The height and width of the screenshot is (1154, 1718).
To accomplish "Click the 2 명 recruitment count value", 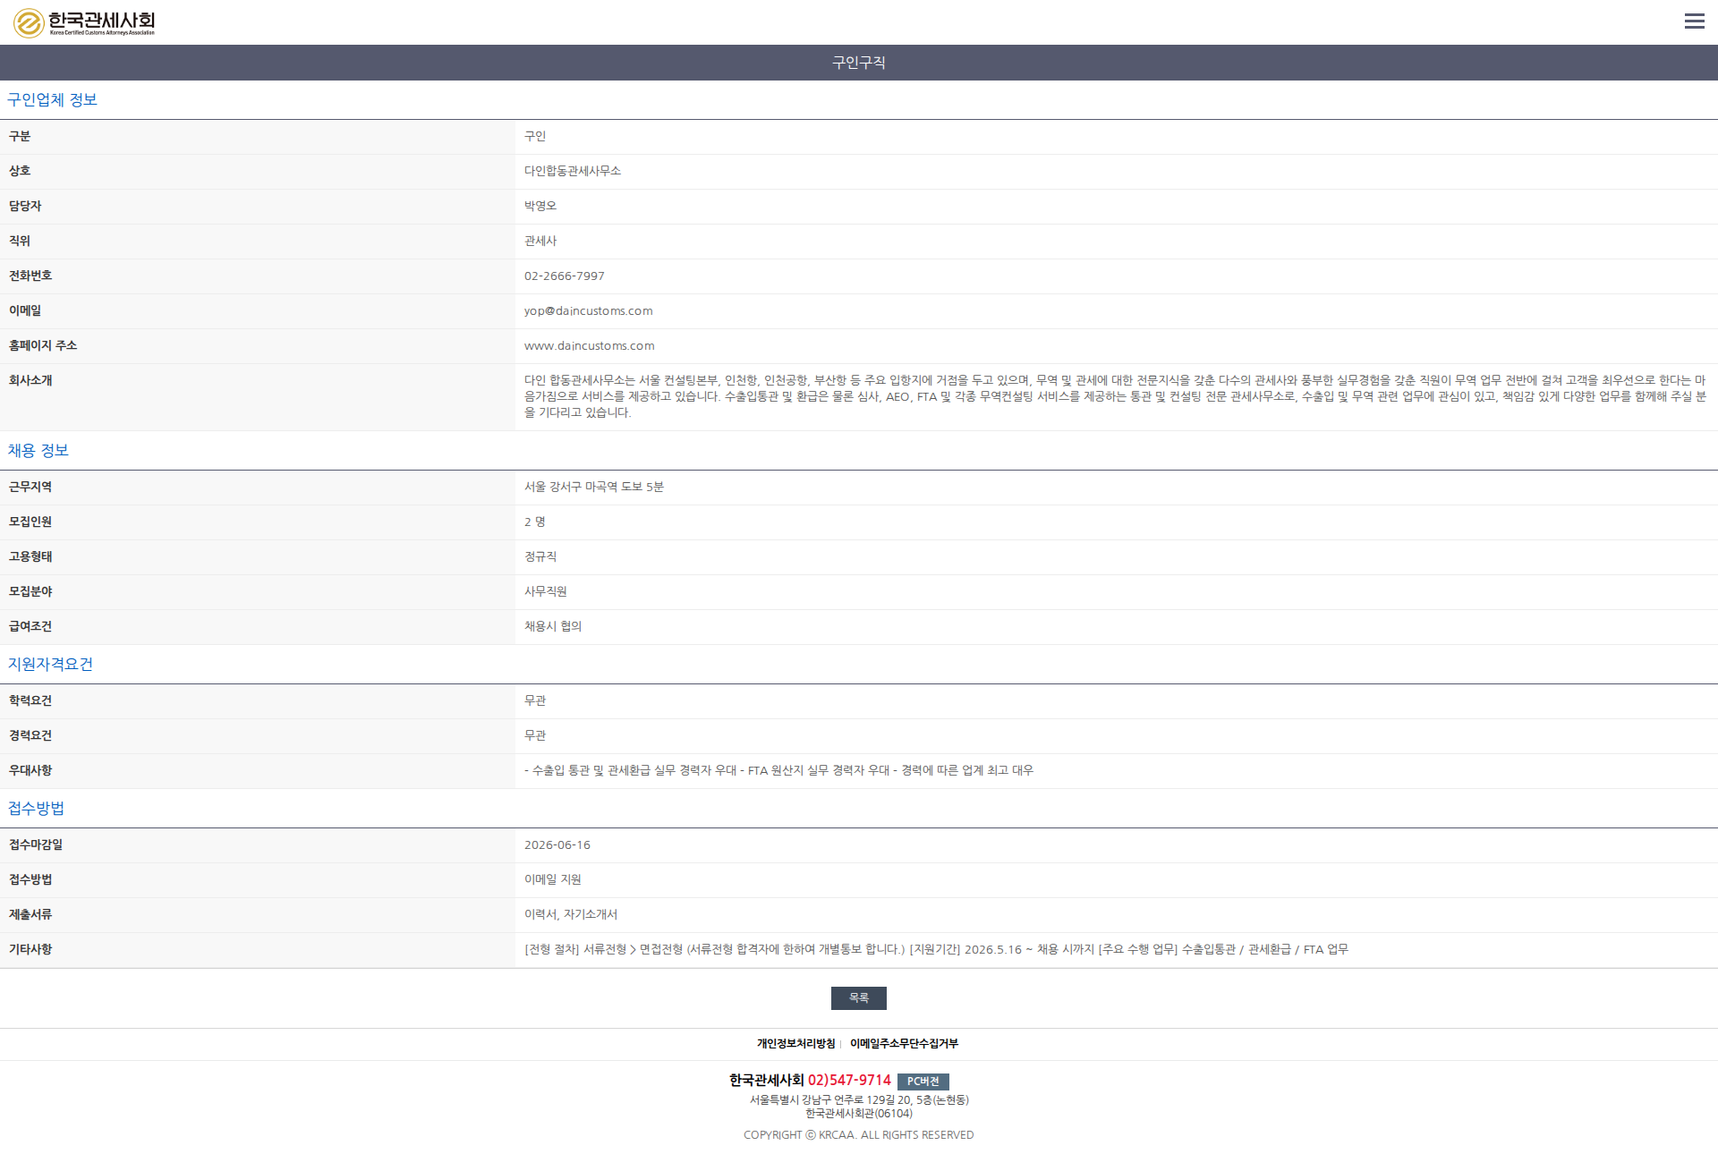I will [x=534, y=522].
